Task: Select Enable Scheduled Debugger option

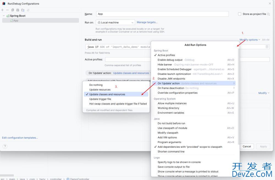Action: click(x=194, y=69)
